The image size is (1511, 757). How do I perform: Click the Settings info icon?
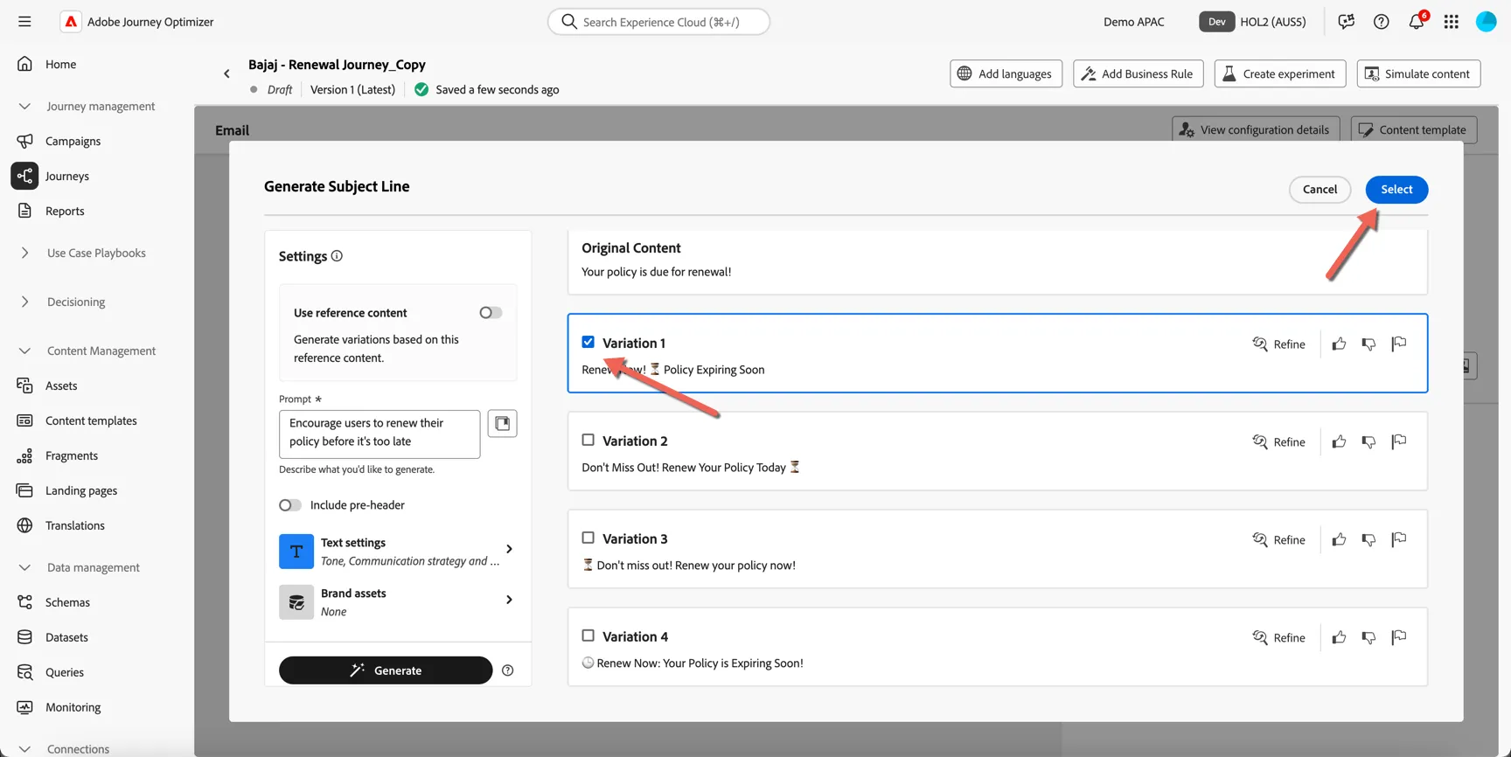(337, 256)
